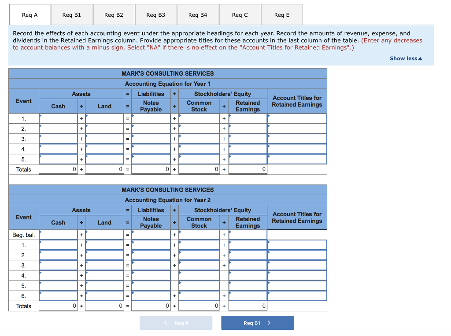Image resolution: width=451 pixels, height=336 pixels.
Task: Select Year 2 Beg. bal. Cash cell
Action: coord(58,235)
